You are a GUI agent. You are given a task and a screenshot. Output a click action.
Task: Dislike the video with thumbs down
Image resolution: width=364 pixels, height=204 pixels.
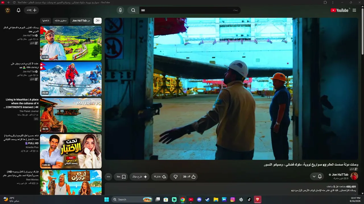tap(176, 177)
